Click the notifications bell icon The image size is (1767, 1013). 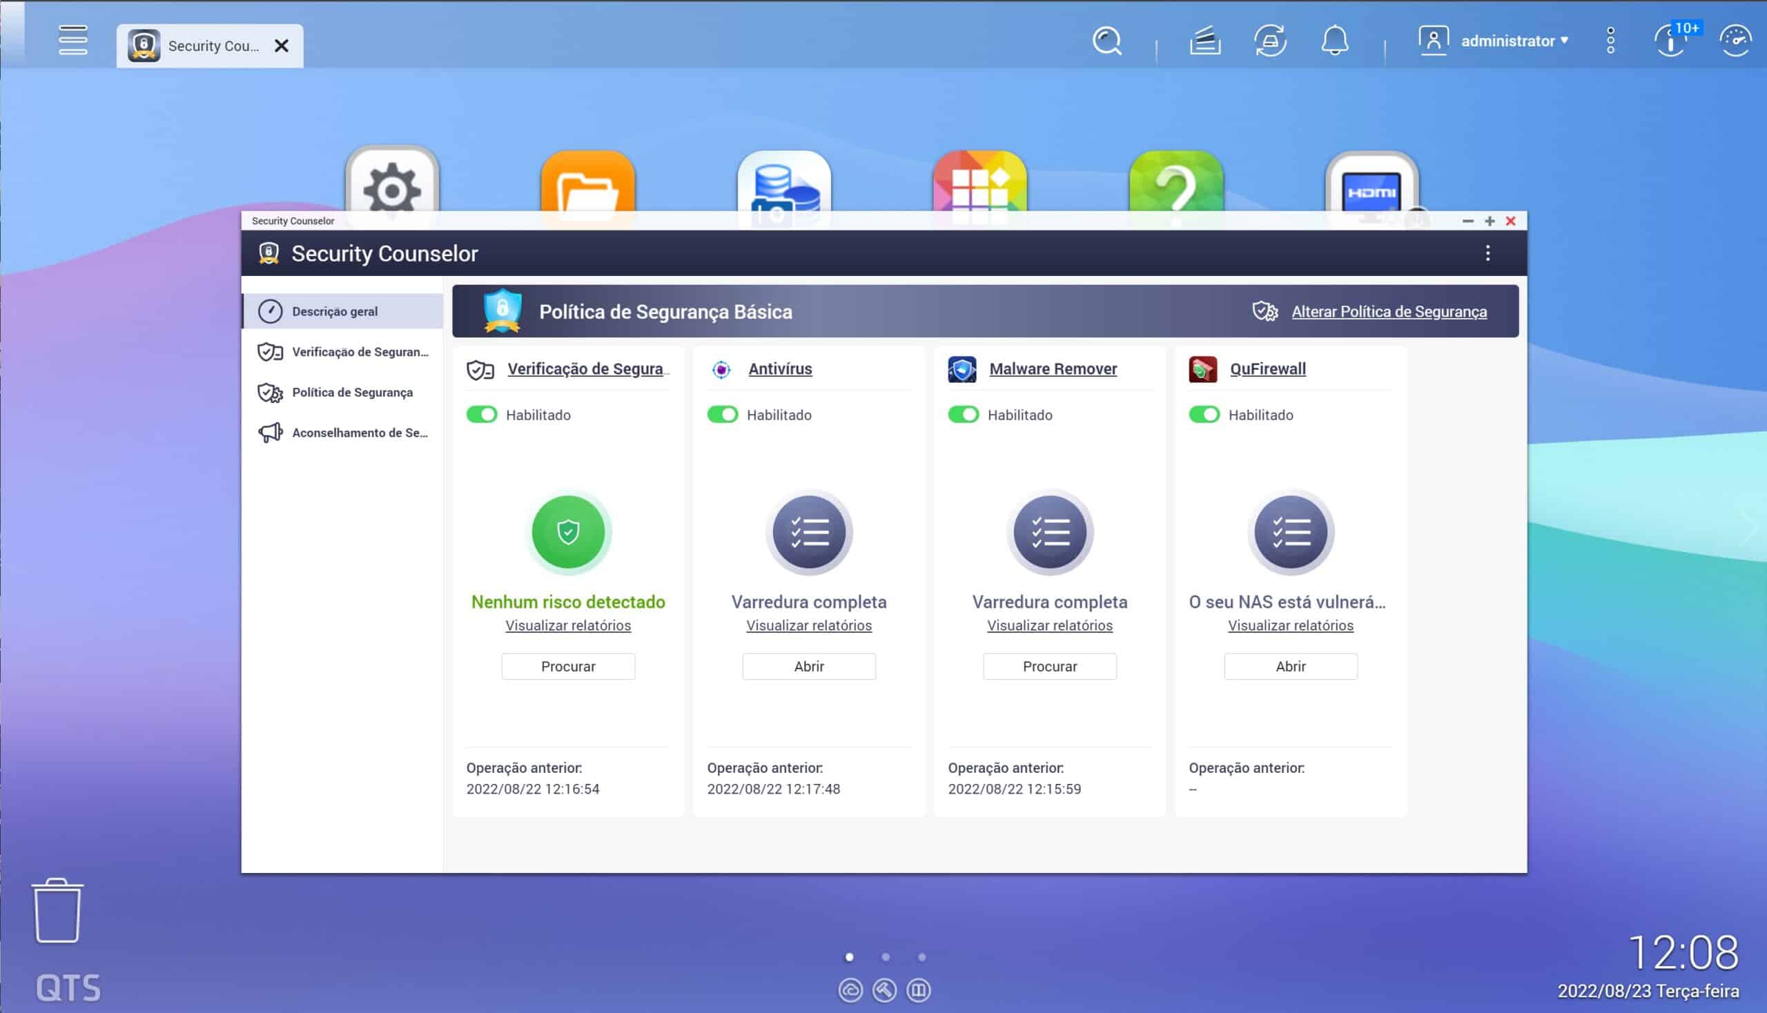[1334, 41]
